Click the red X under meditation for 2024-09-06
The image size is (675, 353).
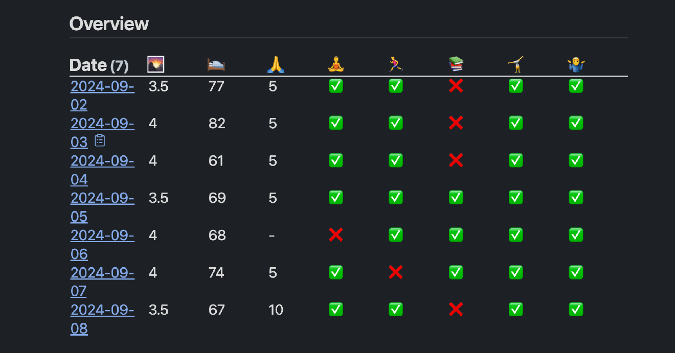[x=336, y=235]
